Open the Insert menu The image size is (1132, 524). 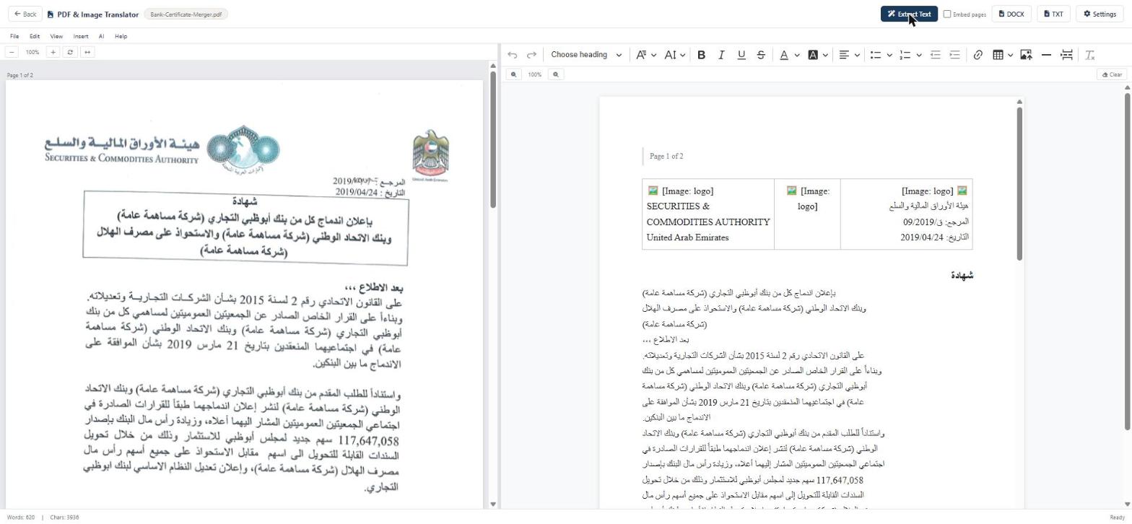(x=81, y=36)
